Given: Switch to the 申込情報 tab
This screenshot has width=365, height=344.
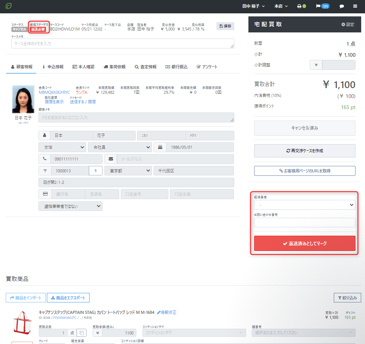Looking at the screenshot, I should click(53, 67).
